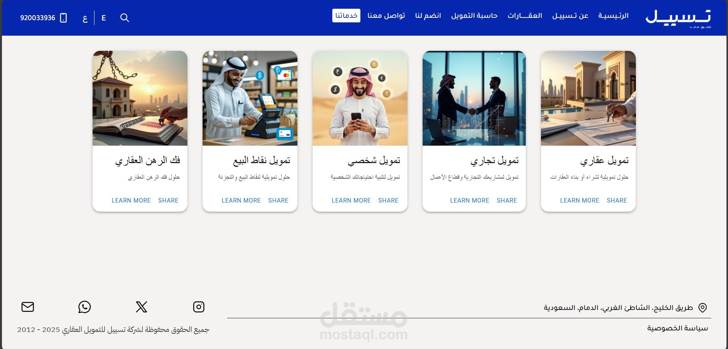
Task: Click the تمويل نقاط البيع card image
Action: click(250, 98)
